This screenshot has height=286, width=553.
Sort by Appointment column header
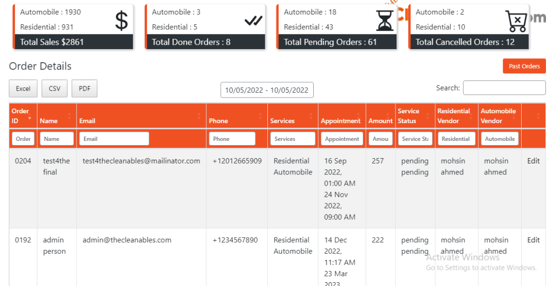tap(340, 121)
